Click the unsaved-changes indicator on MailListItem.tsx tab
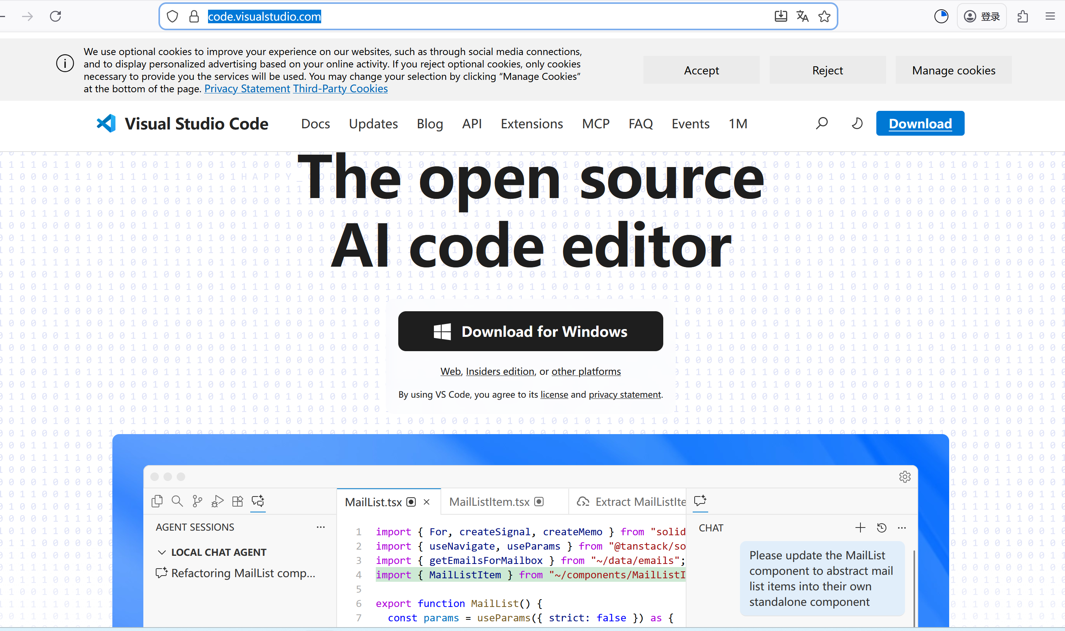 [x=539, y=502]
